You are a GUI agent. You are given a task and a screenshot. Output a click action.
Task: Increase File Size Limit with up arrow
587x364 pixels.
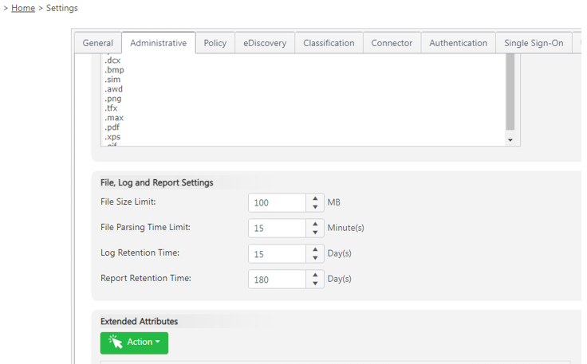tap(316, 198)
